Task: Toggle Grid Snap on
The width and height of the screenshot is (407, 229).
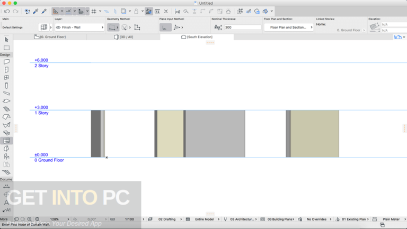Action: point(94,11)
